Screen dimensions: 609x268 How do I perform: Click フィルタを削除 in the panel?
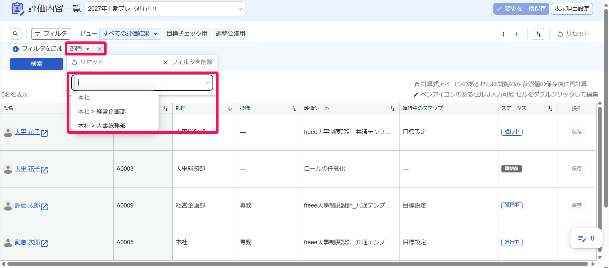click(x=188, y=62)
